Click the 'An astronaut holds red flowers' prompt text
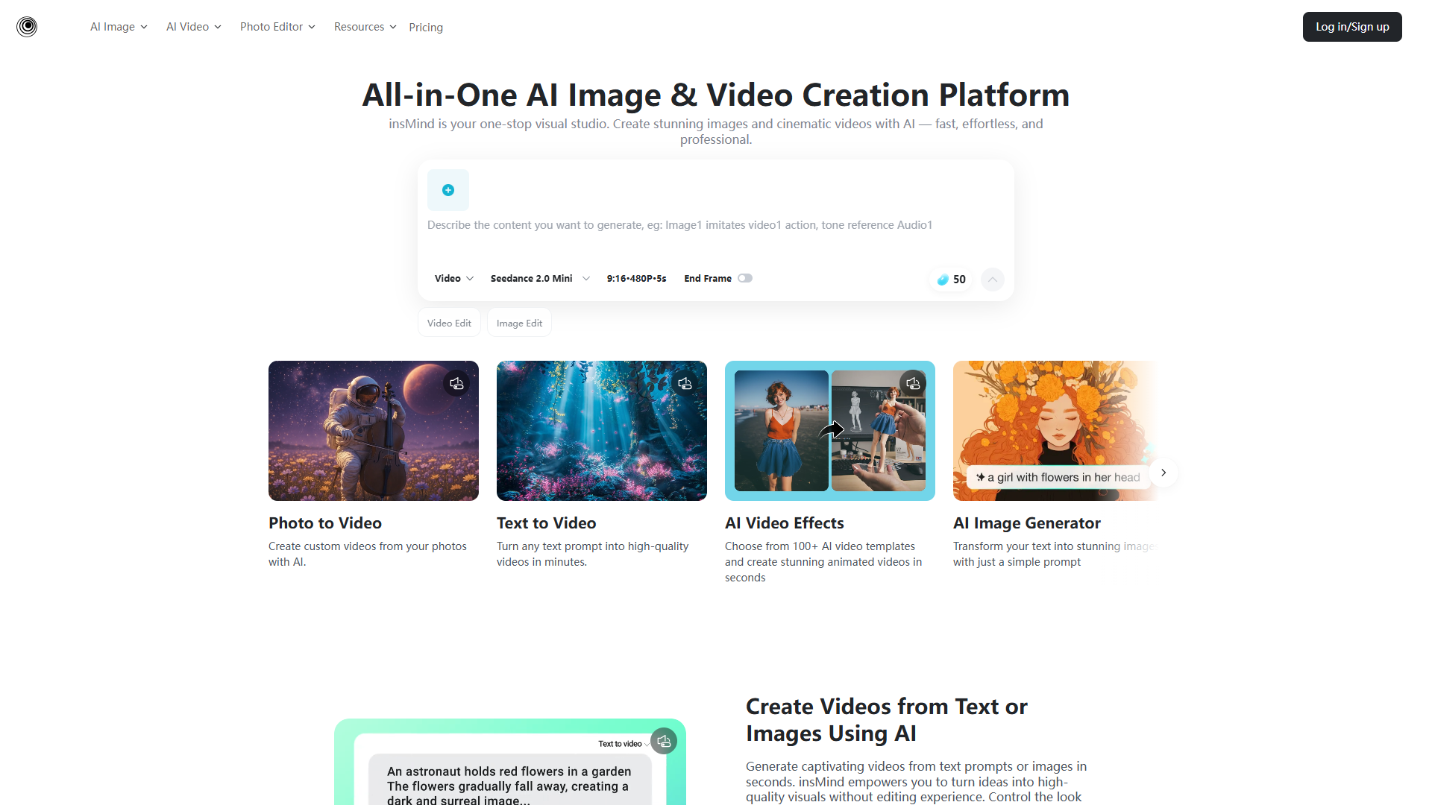This screenshot has height=805, width=1432. pos(509,786)
